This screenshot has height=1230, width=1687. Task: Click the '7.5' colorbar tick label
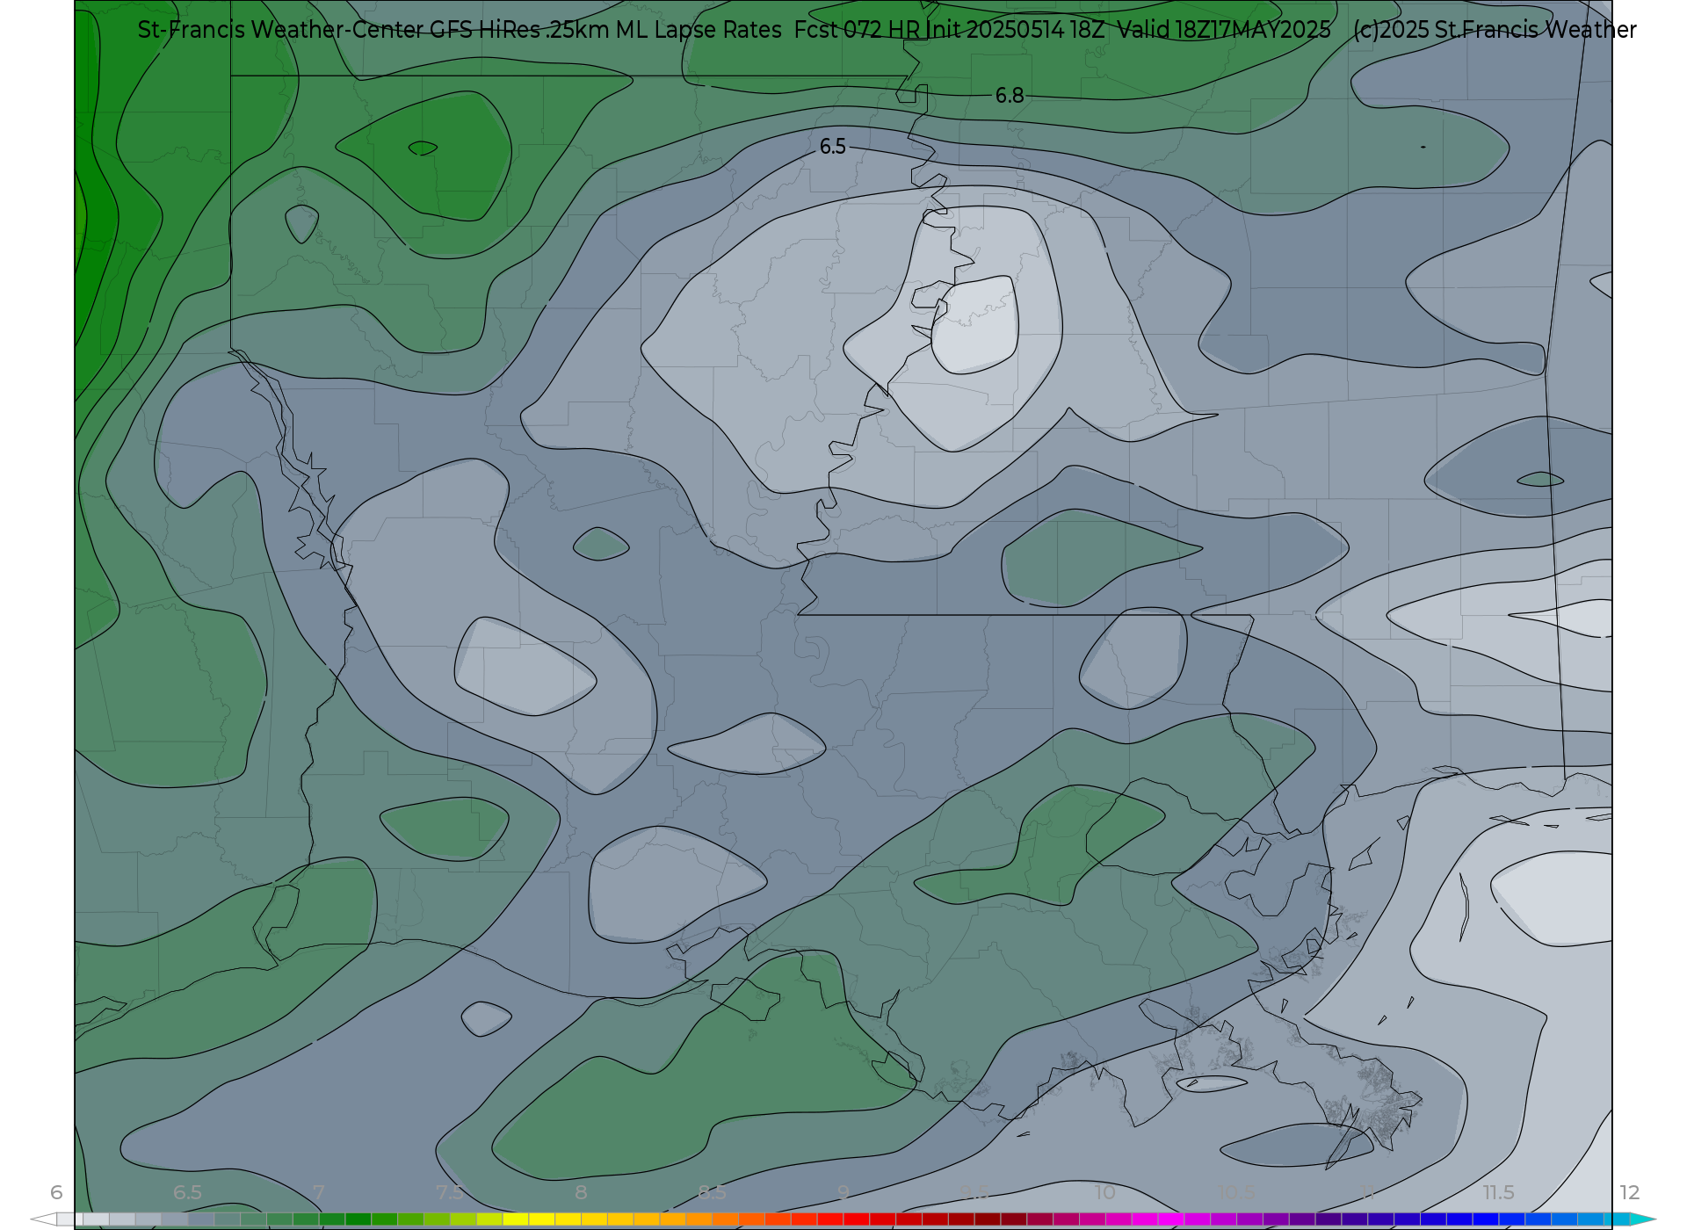[449, 1192]
